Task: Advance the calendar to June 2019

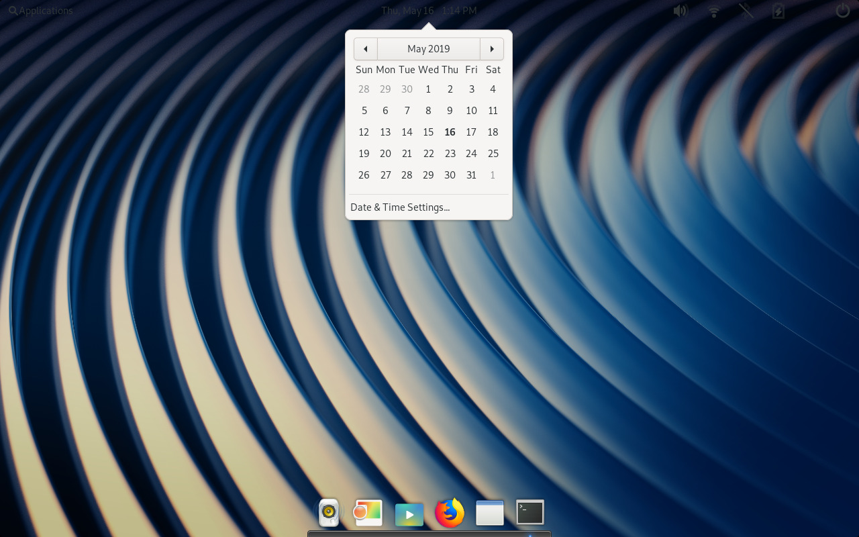Action: [x=492, y=48]
